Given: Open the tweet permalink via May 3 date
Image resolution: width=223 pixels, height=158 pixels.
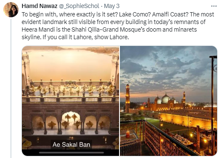Looking at the screenshot, I should (x=111, y=6).
